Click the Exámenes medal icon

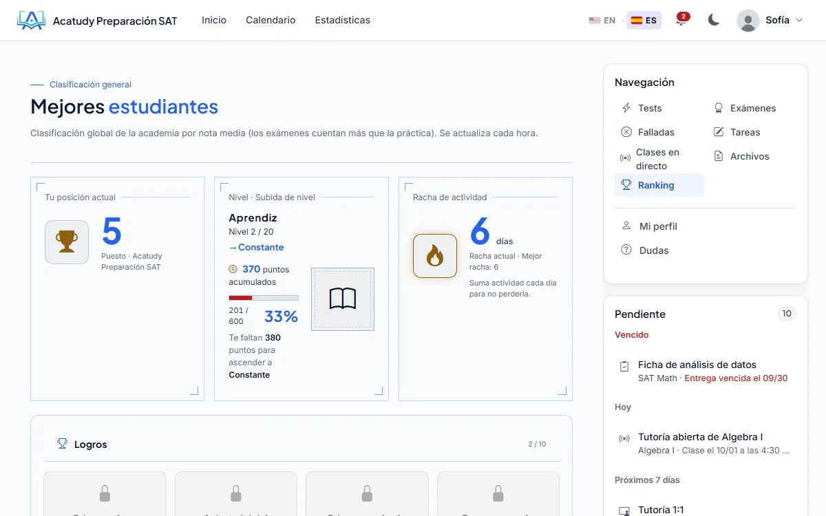coord(719,108)
